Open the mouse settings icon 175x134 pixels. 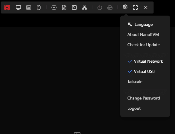(x=39, y=7)
